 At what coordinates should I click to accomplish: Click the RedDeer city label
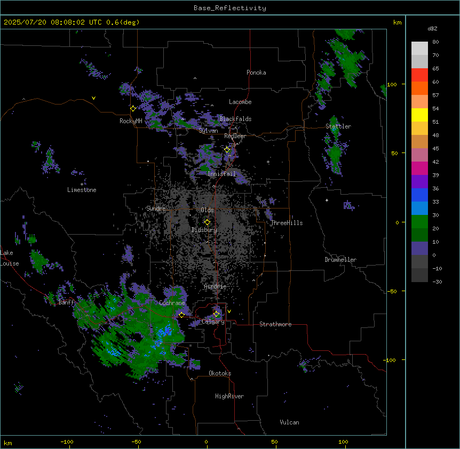click(x=235, y=136)
